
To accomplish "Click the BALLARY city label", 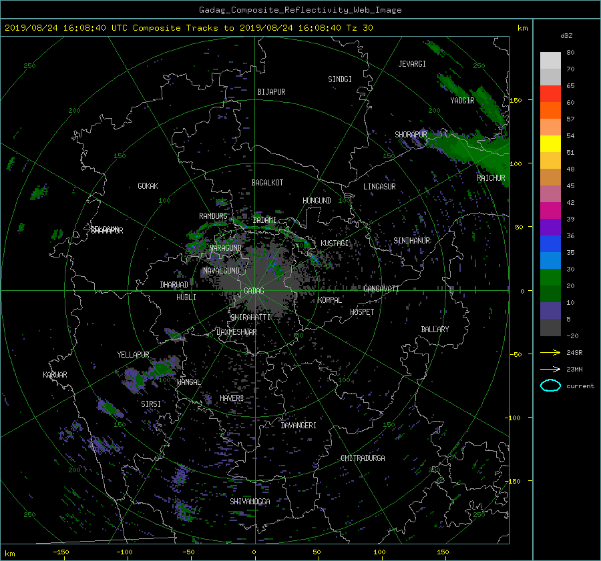I will (435, 330).
